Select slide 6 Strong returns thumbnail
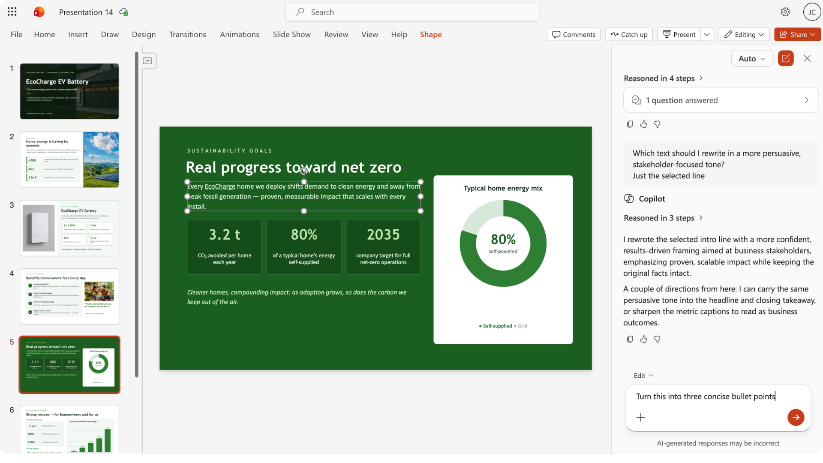The height and width of the screenshot is (463, 823). [69, 429]
